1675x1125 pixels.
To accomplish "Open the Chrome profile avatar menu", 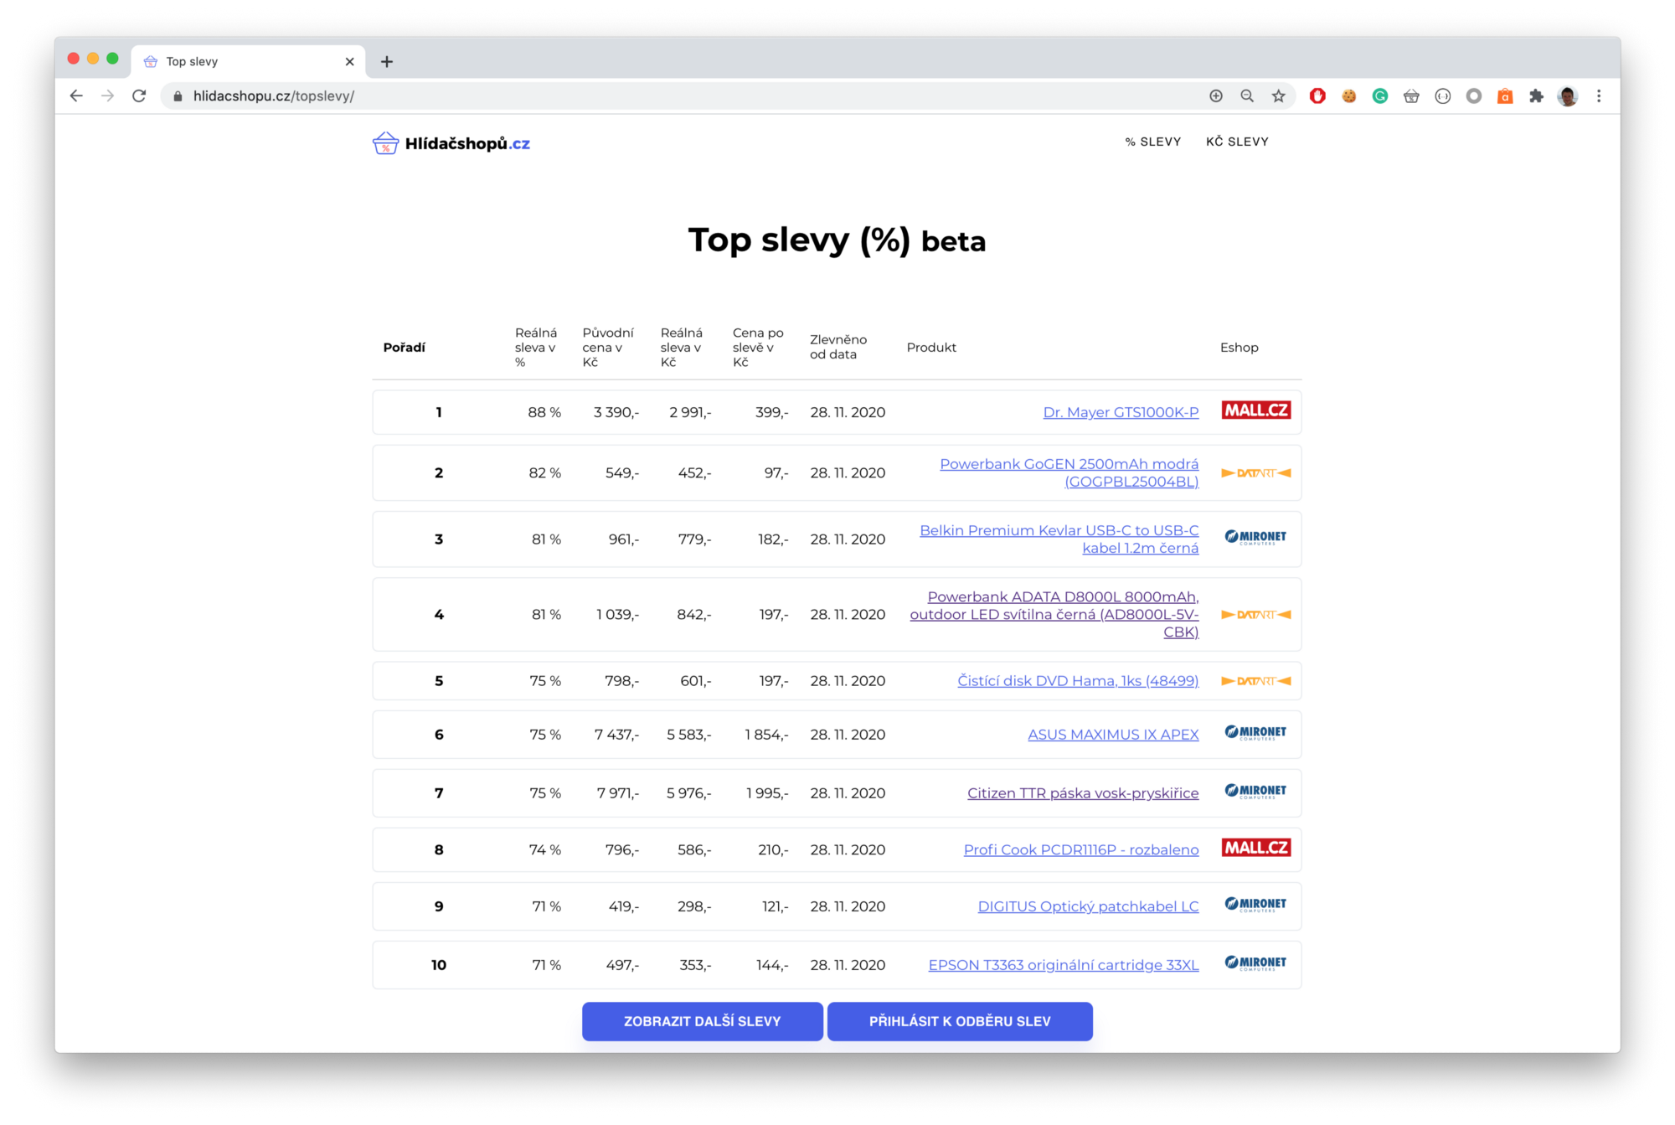I will point(1568,95).
